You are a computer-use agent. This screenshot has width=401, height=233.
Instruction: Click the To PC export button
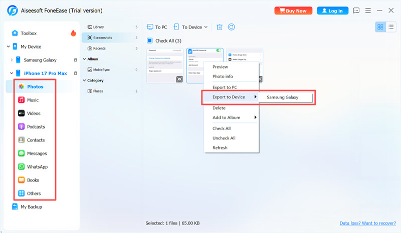point(157,27)
